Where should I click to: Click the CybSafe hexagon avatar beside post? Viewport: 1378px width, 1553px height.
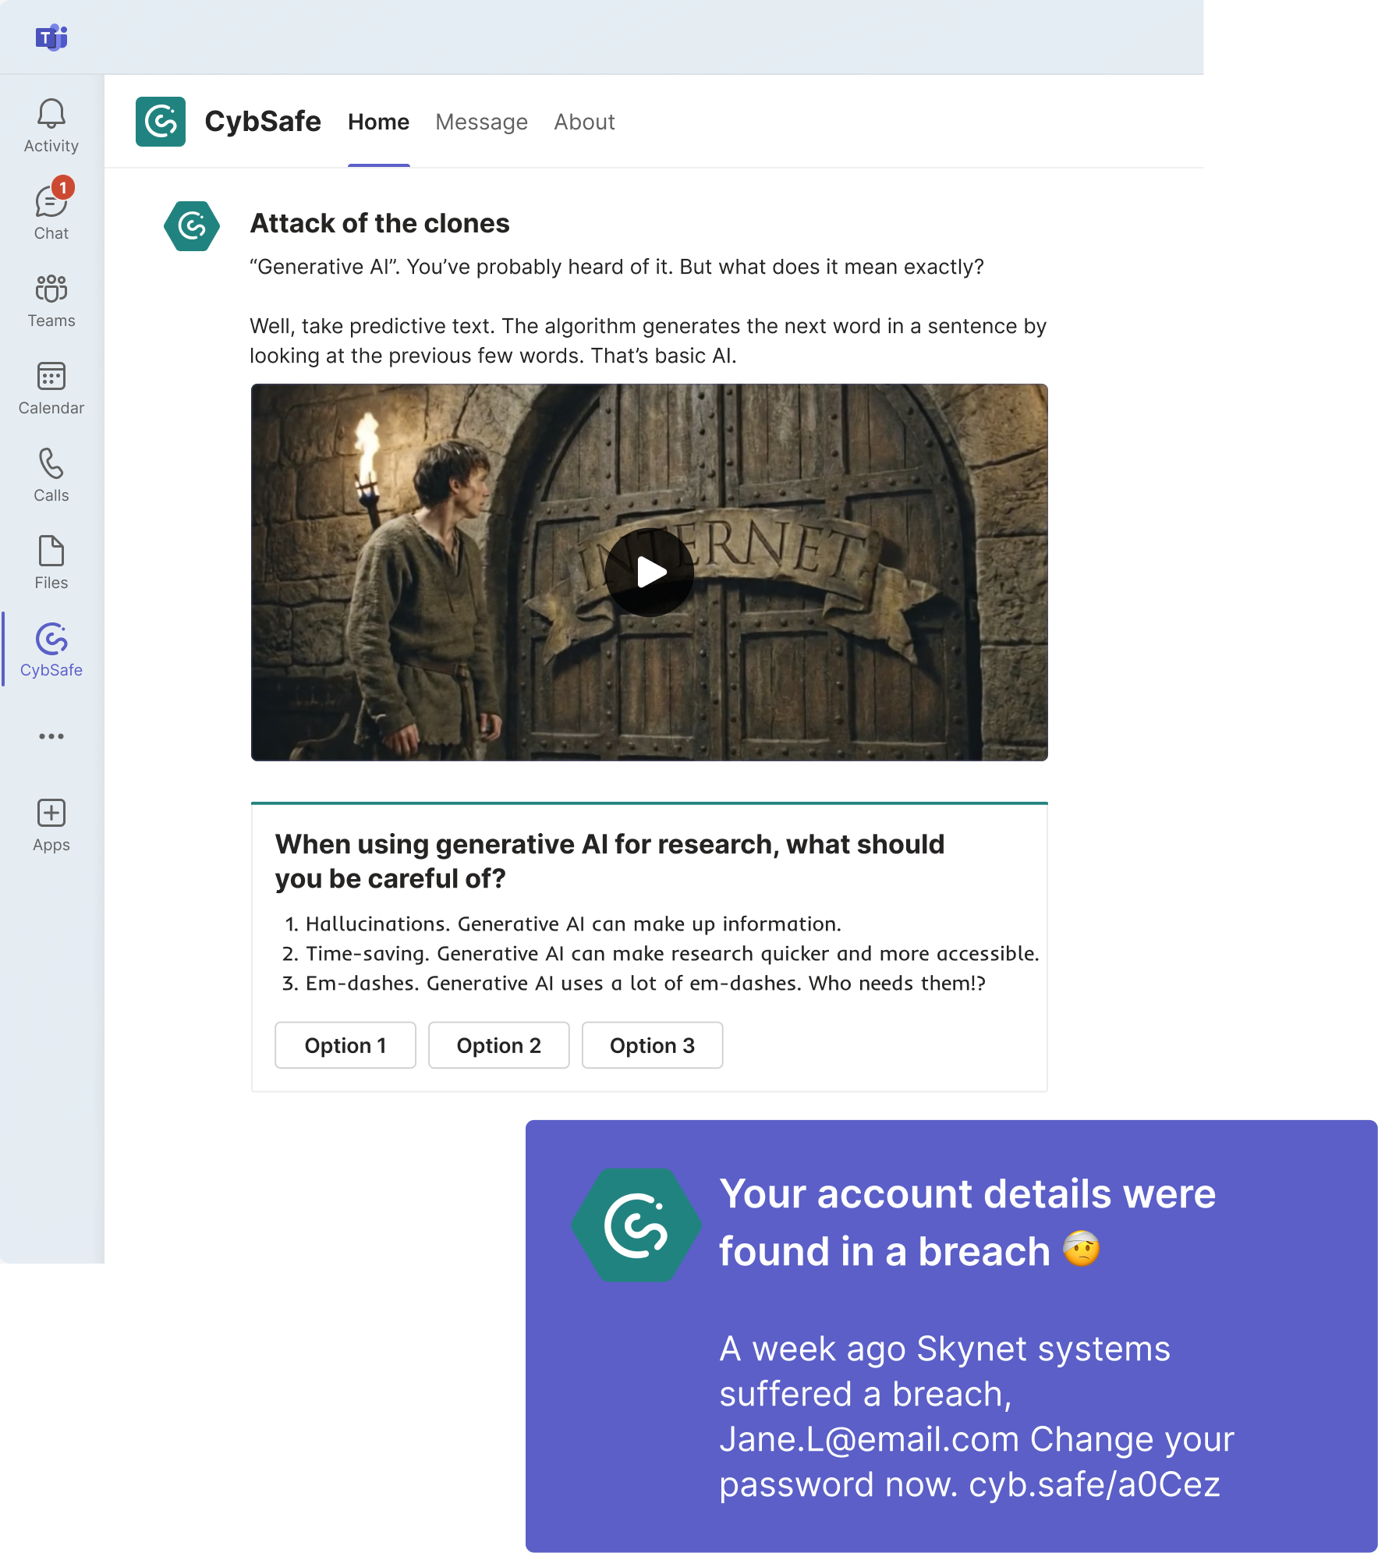coord(192,226)
